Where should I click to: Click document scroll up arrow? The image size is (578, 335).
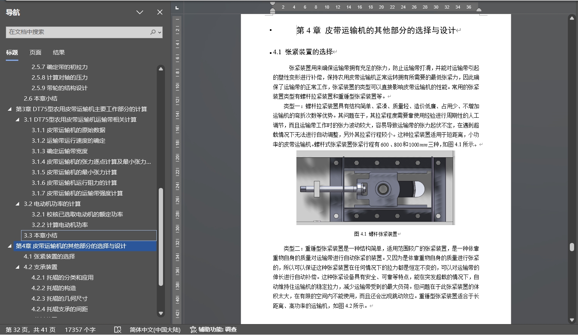pyautogui.click(x=572, y=18)
